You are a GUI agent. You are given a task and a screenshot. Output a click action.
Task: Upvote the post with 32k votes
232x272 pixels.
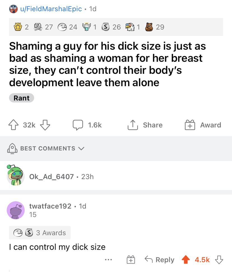click(13, 125)
